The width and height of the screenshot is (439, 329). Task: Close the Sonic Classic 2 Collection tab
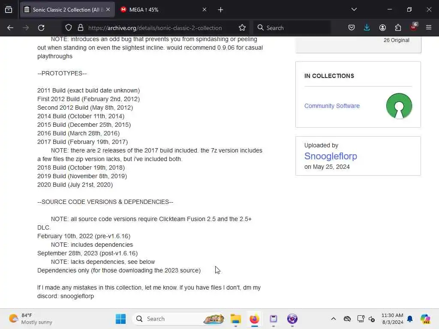point(108,10)
